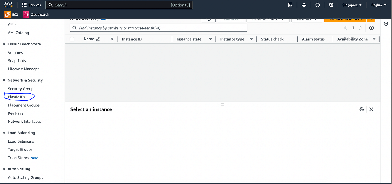Open the Elastic IPs page
The width and height of the screenshot is (392, 184).
[16, 97]
